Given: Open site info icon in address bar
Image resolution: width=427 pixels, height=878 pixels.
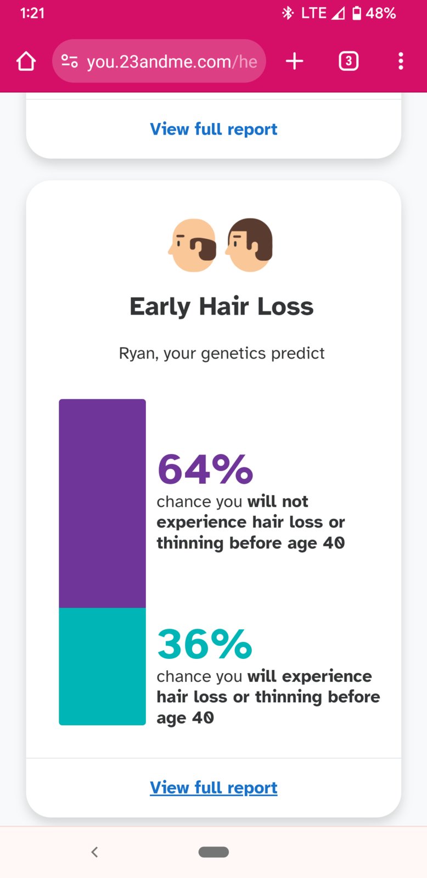Looking at the screenshot, I should pos(69,61).
